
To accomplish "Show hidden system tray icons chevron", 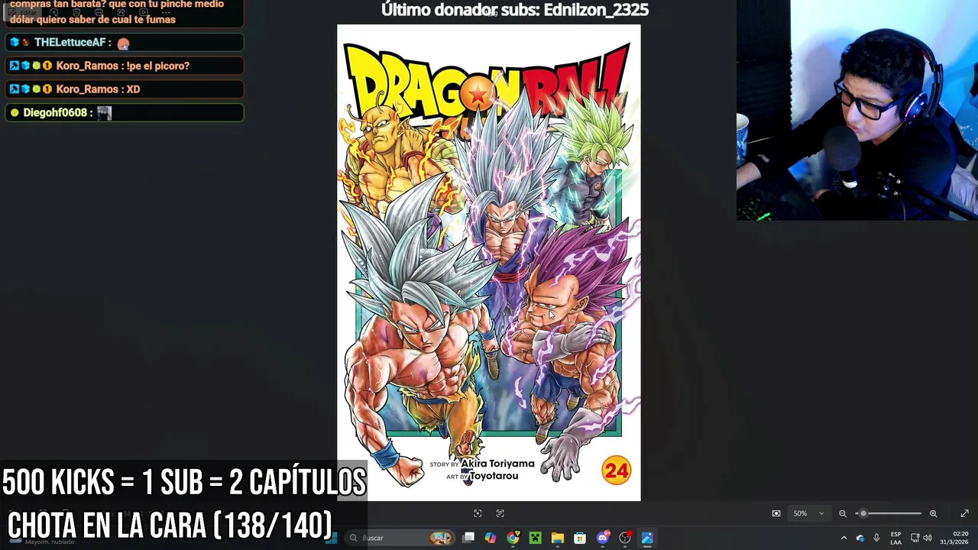I will 844,538.
